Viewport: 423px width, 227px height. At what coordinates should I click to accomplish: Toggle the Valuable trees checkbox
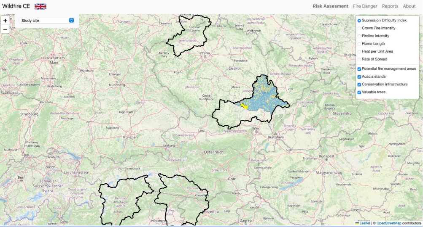pyautogui.click(x=359, y=92)
